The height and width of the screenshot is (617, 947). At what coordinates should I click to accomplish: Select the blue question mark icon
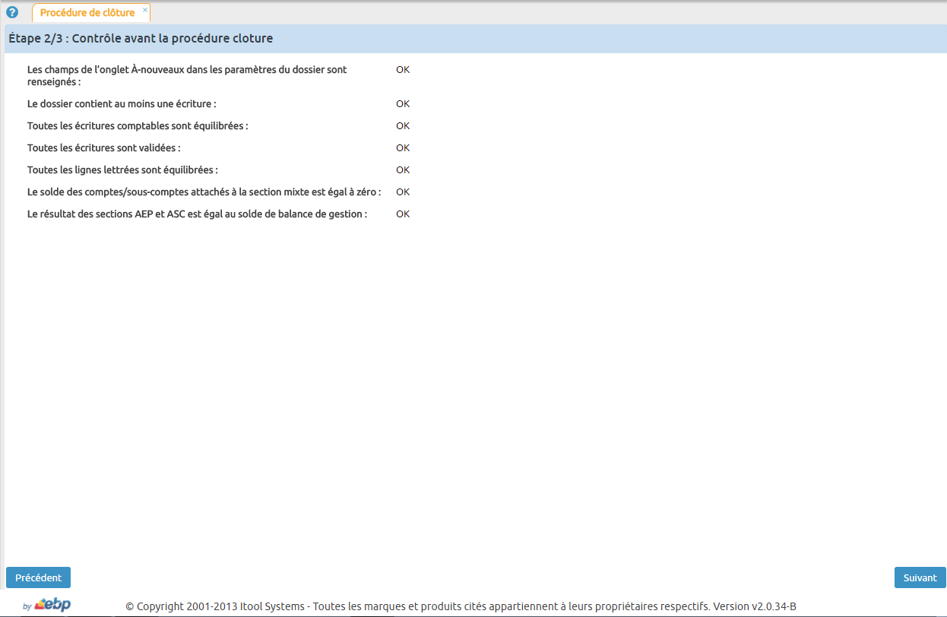[x=11, y=12]
